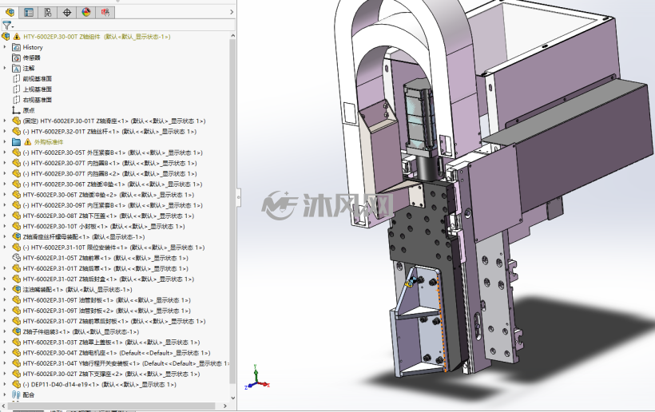The height and width of the screenshot is (412, 655).
Task: Click the panel collapse handle on the splitter
Action: pos(239,197)
